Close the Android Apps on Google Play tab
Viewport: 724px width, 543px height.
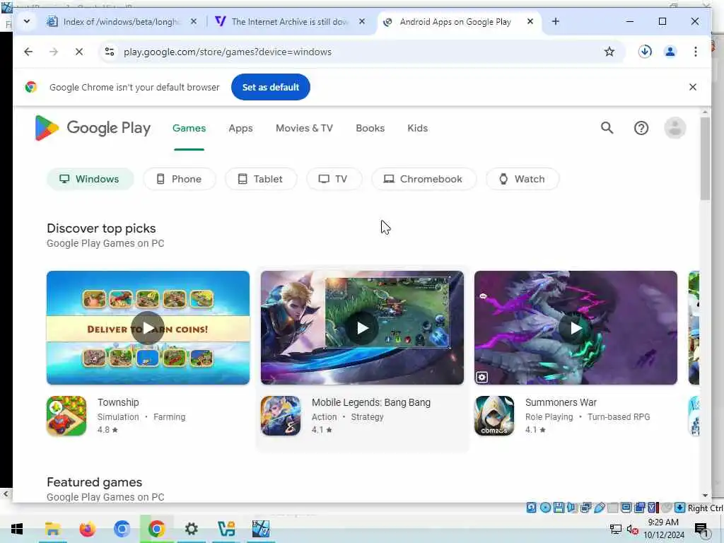pos(530,21)
